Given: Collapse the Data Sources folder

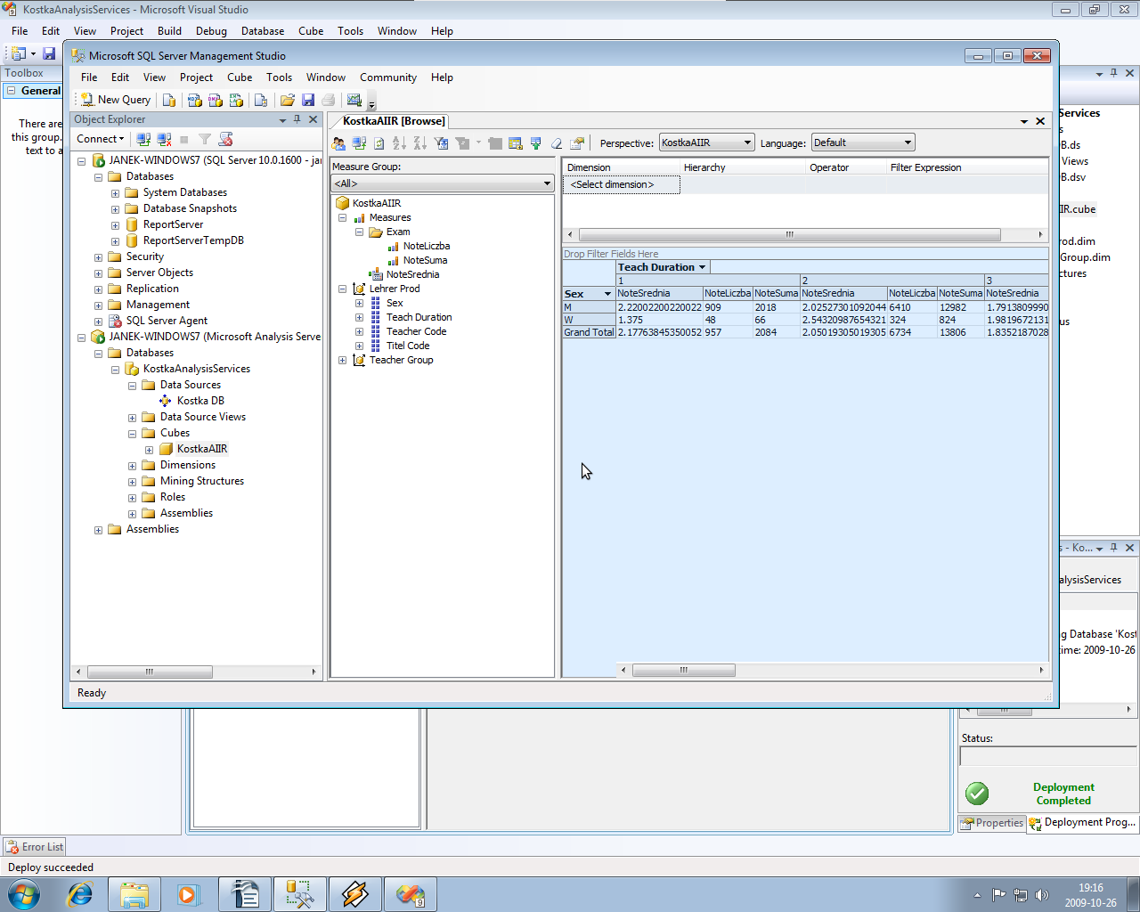Looking at the screenshot, I should 132,386.
